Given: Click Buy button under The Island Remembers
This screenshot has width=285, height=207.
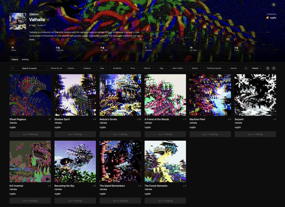Looking at the screenshot, I should (120, 201).
